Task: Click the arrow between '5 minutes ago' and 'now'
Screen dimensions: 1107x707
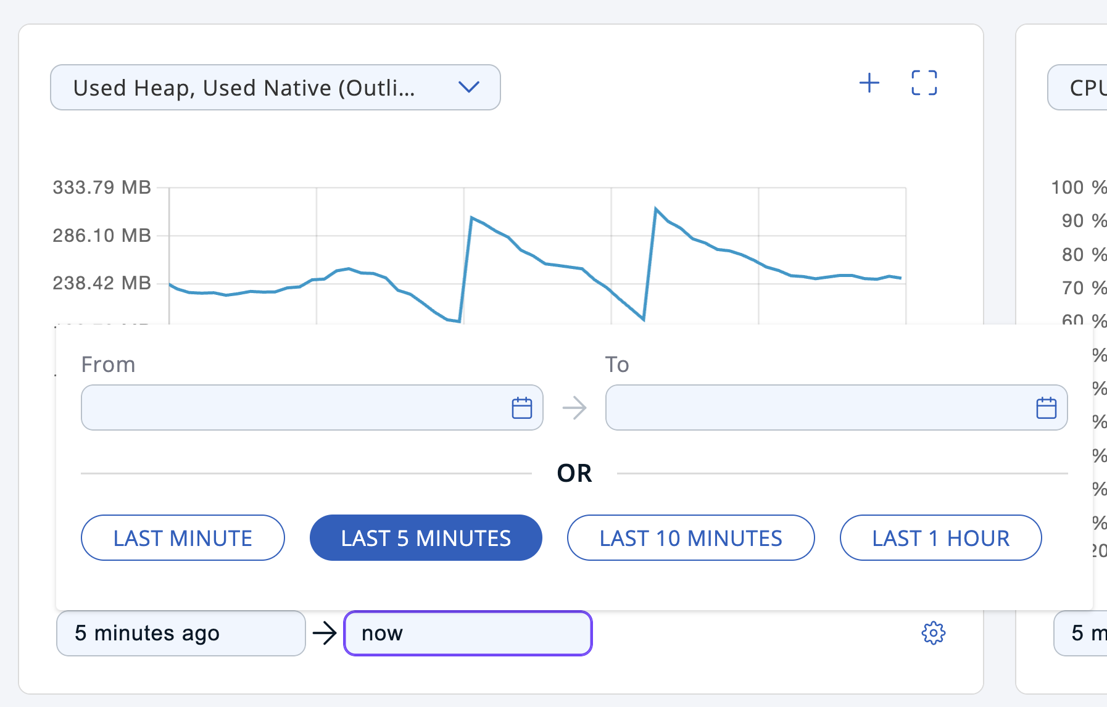Action: [325, 633]
